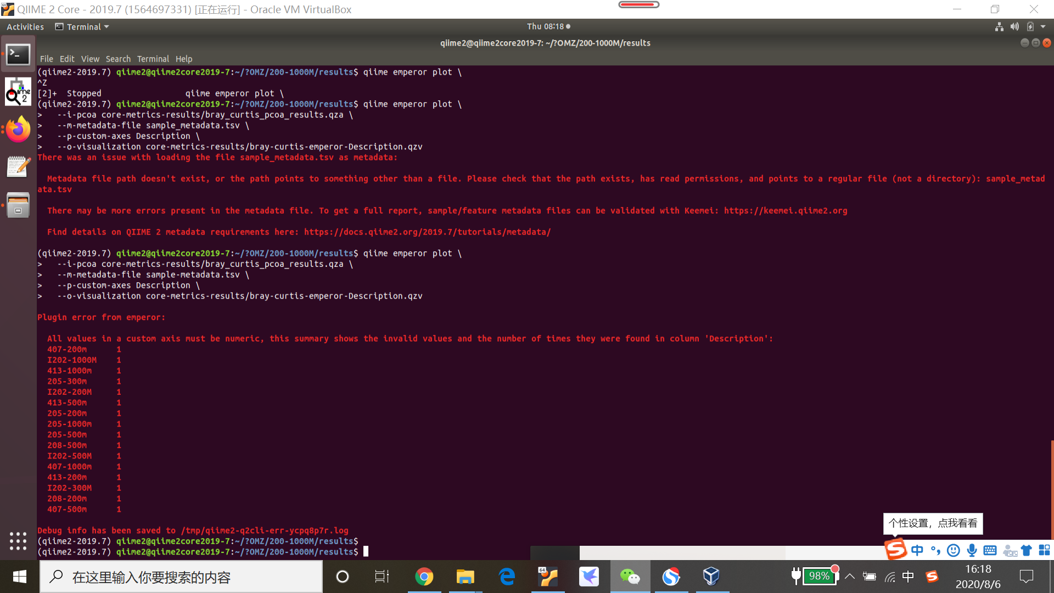1054x593 pixels.
Task: Open Windows Task View
Action: coord(382,577)
